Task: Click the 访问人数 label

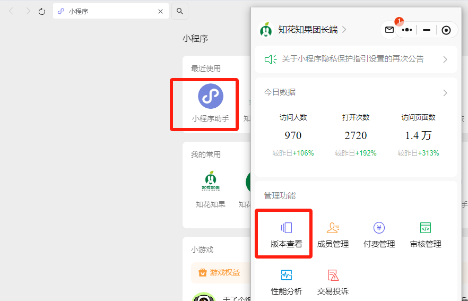Action: pyautogui.click(x=293, y=117)
